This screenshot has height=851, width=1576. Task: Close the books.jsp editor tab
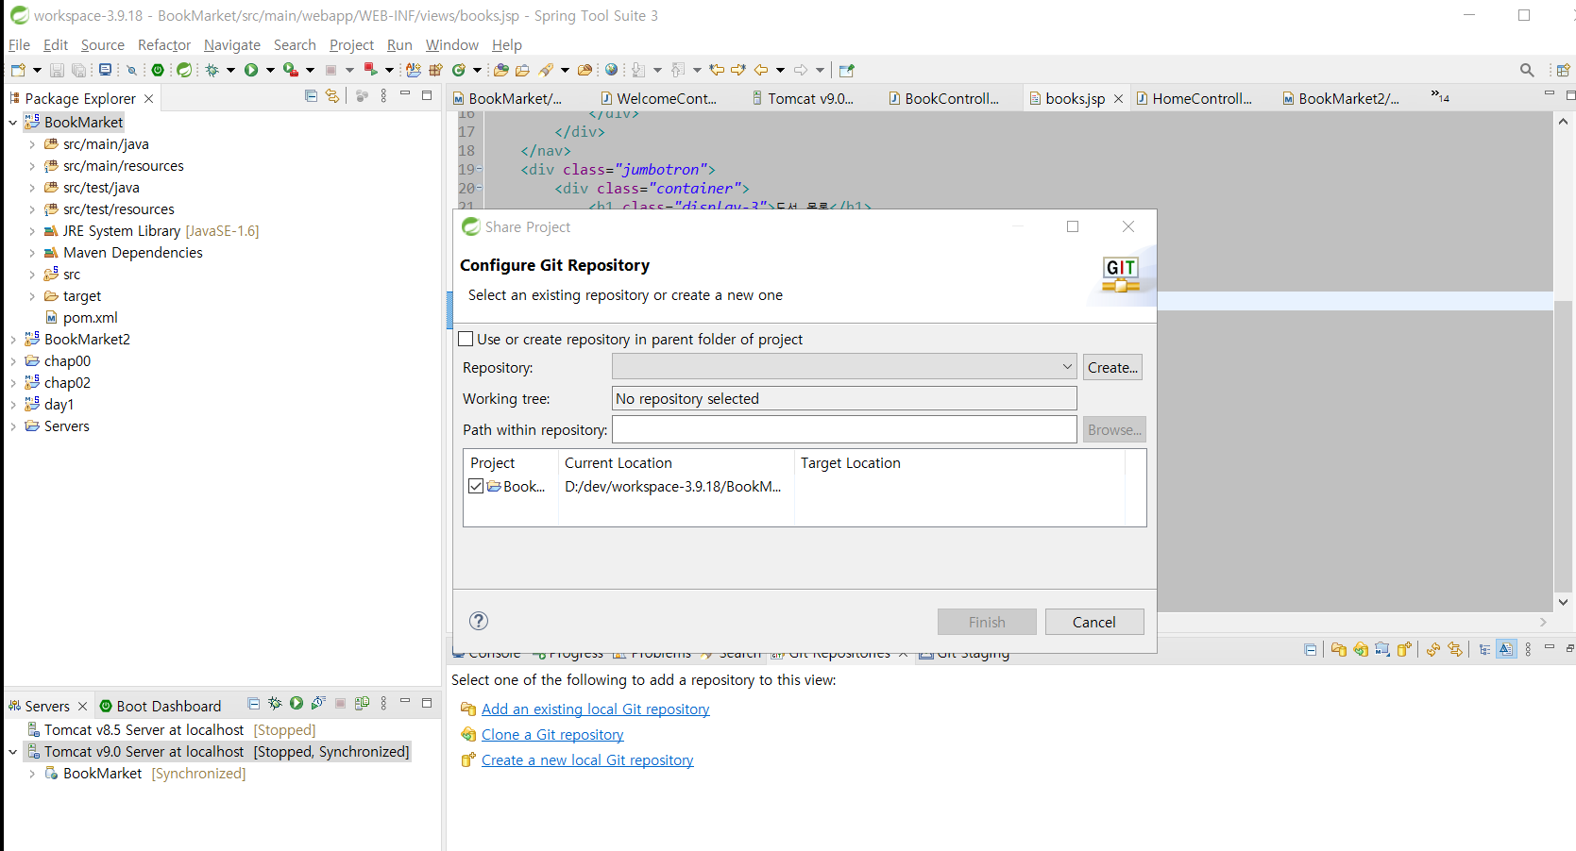pyautogui.click(x=1118, y=98)
